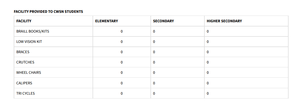Select the CRUTCHES row label

(x=25, y=62)
